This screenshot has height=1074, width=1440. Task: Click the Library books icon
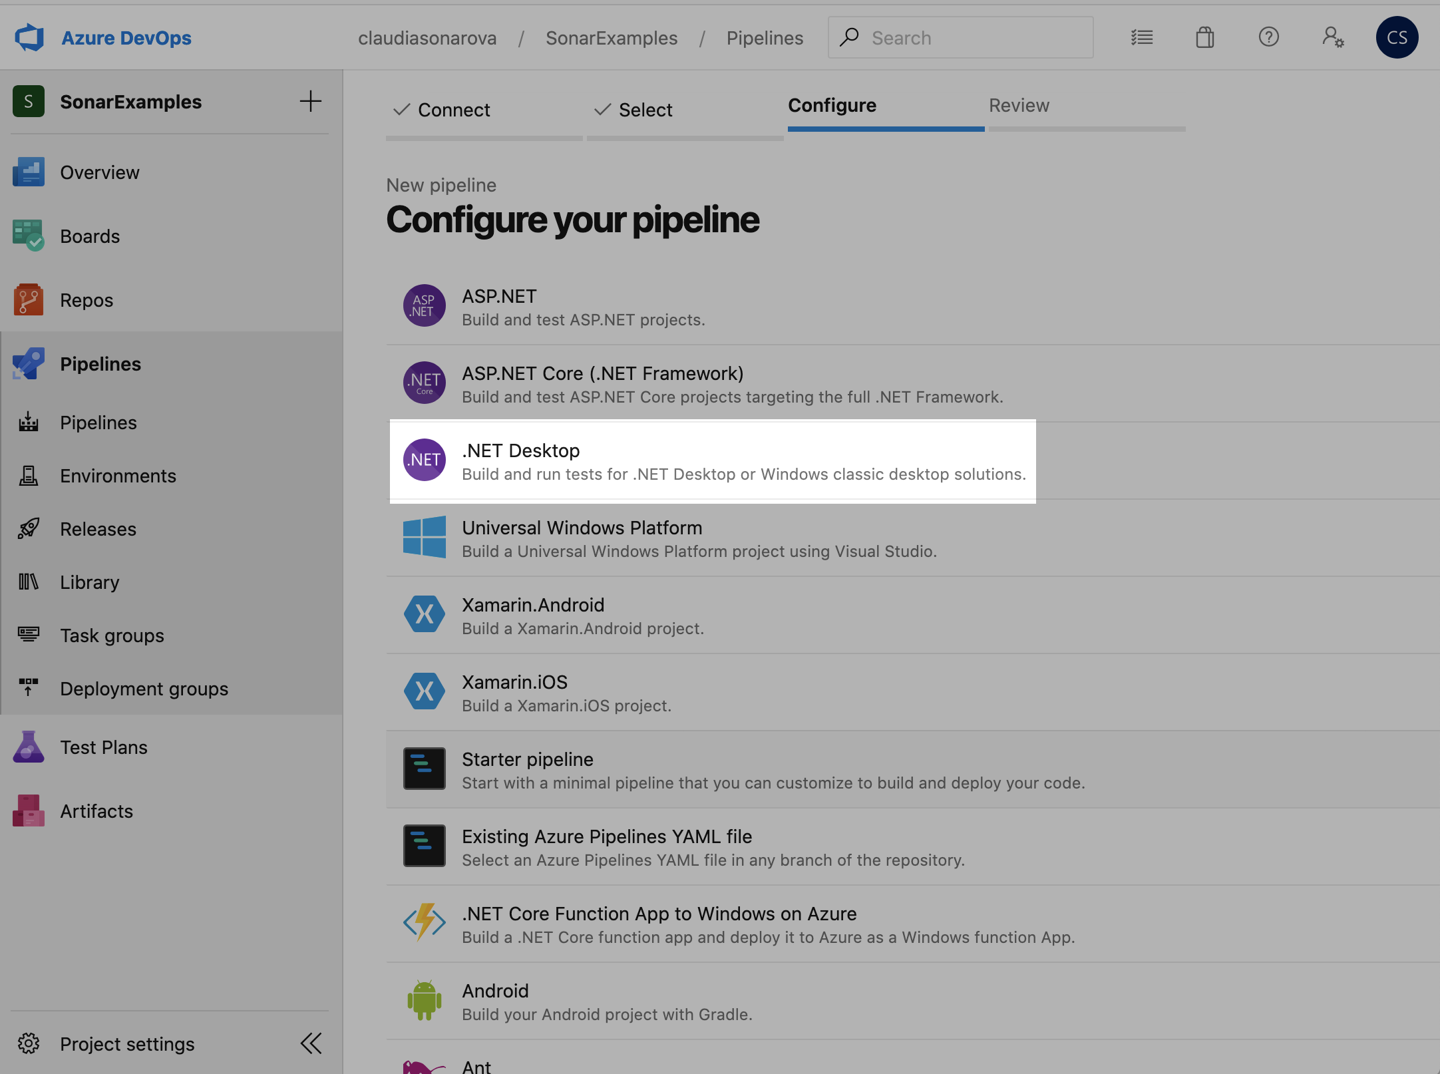[29, 582]
